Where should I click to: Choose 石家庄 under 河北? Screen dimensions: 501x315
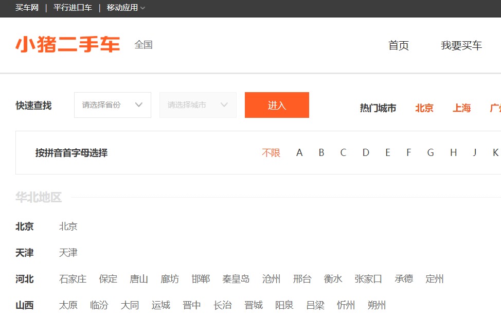coord(73,279)
